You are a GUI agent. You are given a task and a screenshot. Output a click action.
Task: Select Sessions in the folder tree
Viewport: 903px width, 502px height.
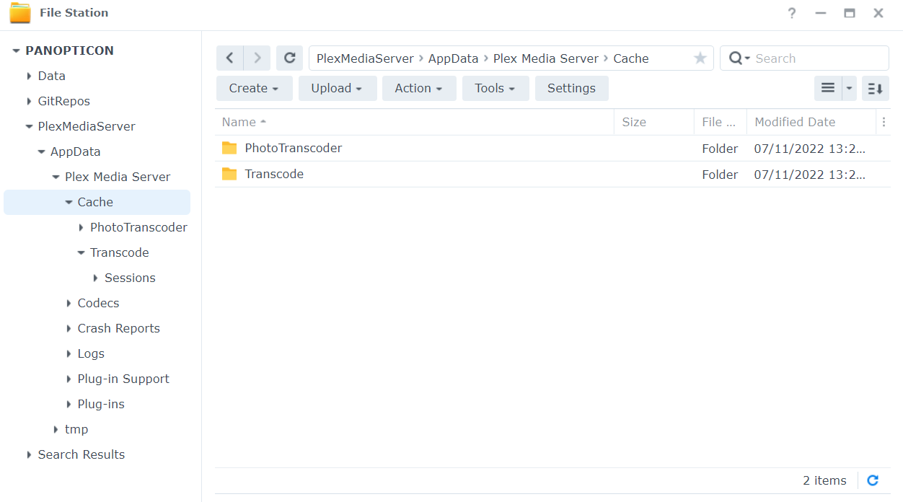(x=130, y=278)
